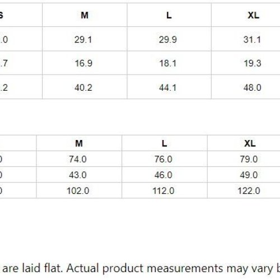Click the XL header in bottom table
280x280 pixels.
pos(250,143)
